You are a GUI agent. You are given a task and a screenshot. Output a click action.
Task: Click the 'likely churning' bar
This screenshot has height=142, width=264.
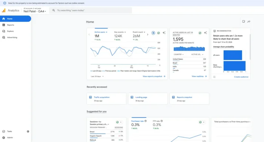[x=234, y=66]
